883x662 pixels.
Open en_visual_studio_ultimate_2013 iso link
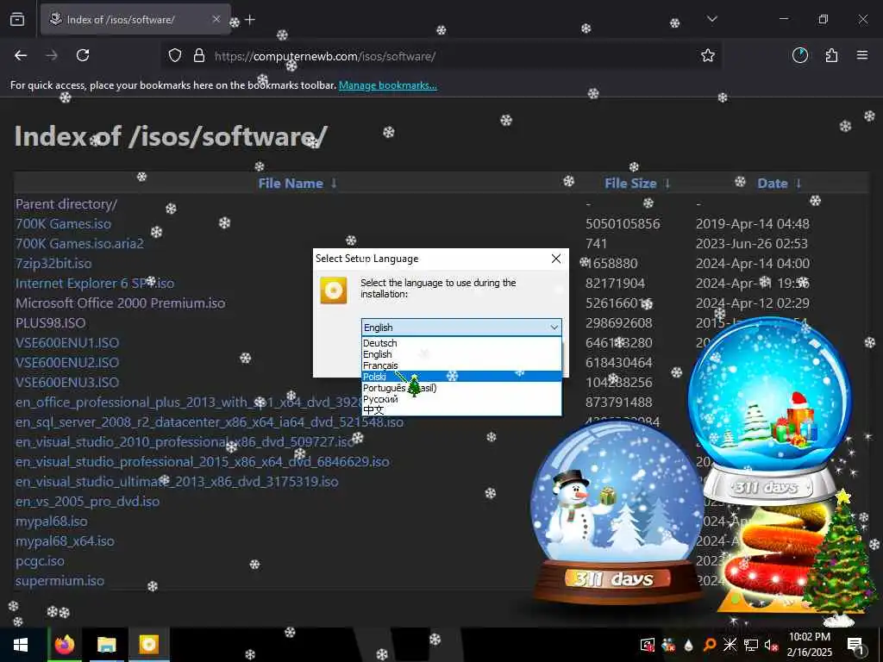177,481
